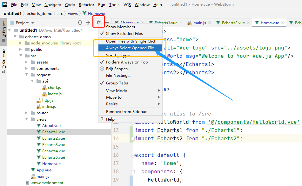Image resolution: width=302 pixels, height=186 pixels.
Task: Open Resize submenu
Action: (131, 104)
